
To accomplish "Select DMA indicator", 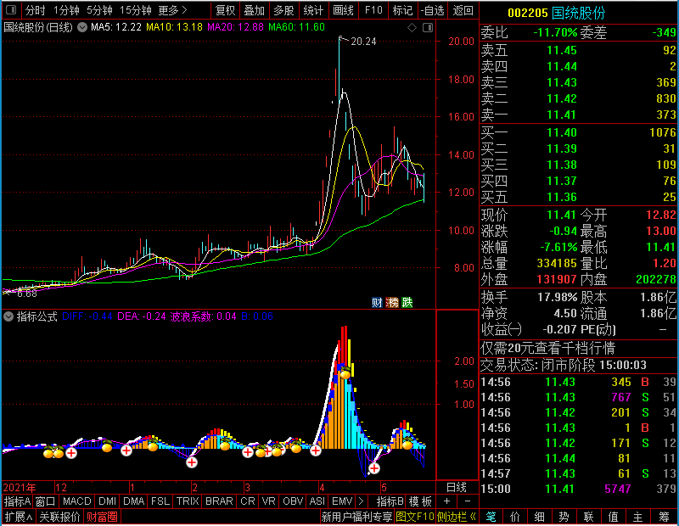I will [x=133, y=501].
